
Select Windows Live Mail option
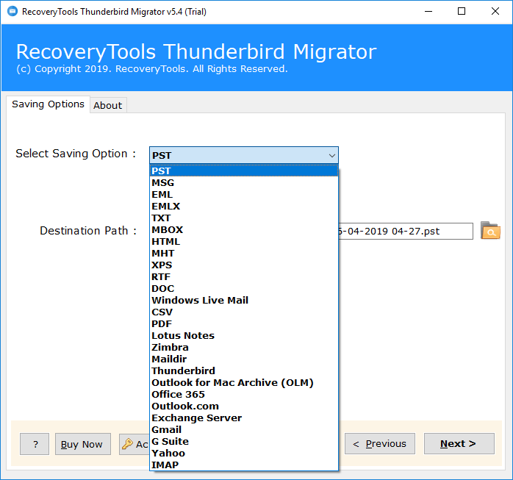coord(244,301)
